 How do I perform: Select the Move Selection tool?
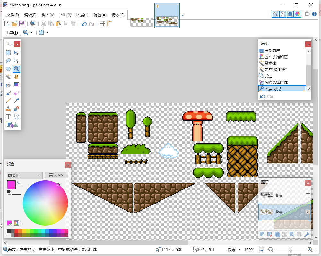(16, 60)
